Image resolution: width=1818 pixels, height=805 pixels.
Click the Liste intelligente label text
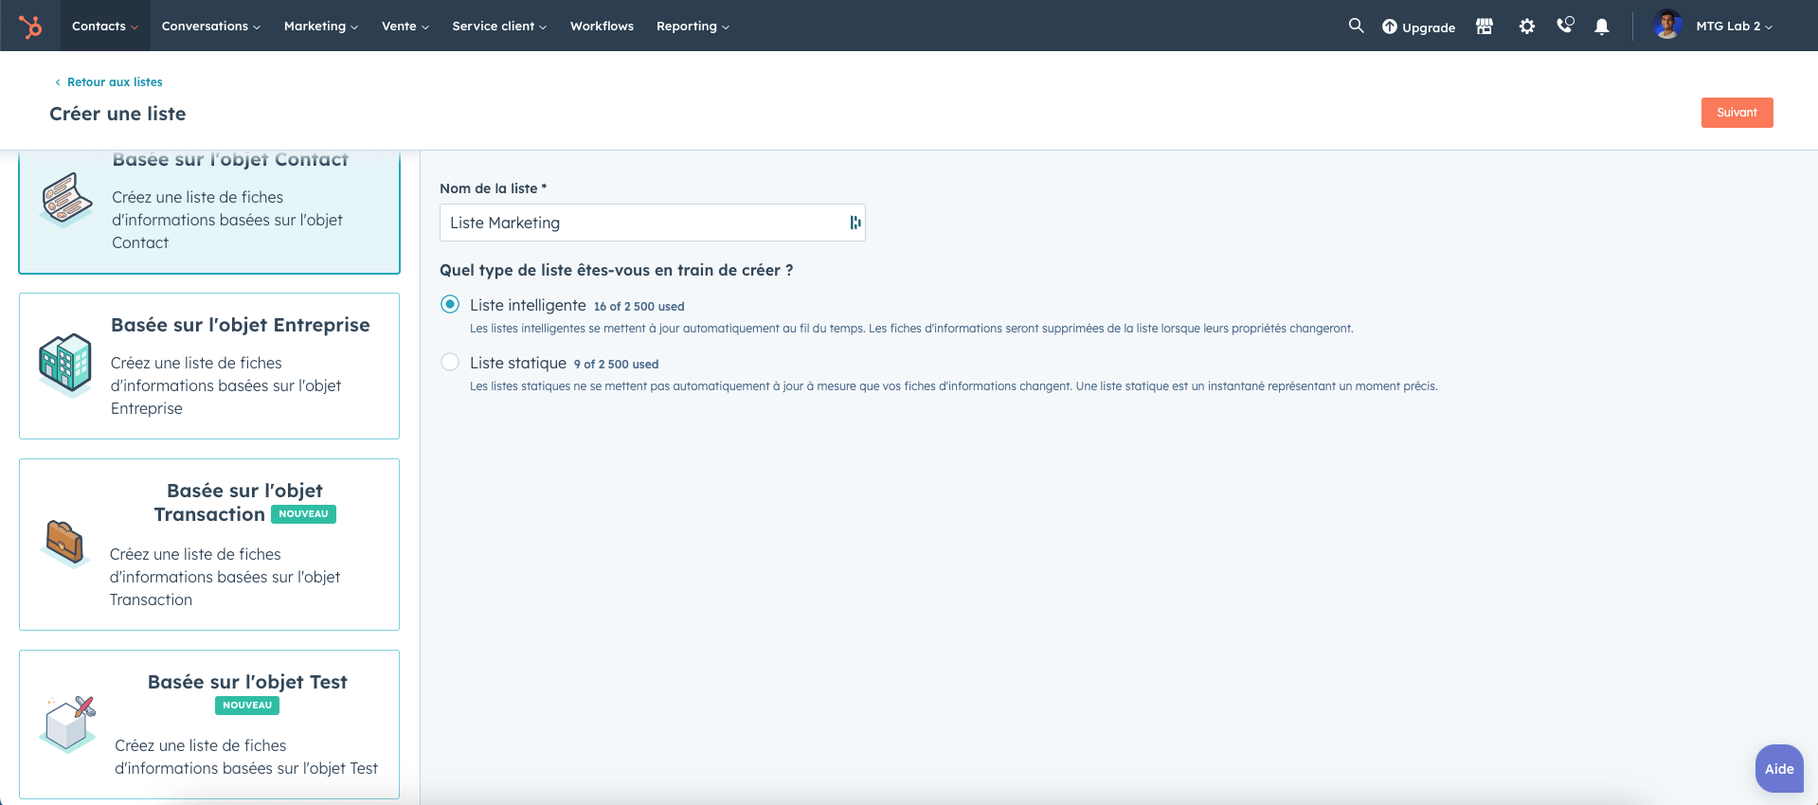528,305
